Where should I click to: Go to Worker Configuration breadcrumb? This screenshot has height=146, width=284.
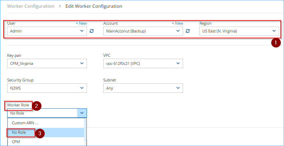click(x=31, y=6)
